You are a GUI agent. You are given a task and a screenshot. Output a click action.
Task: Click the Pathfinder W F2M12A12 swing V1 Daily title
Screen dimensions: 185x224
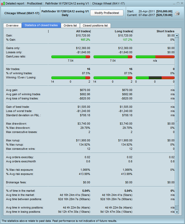[x=65, y=13]
